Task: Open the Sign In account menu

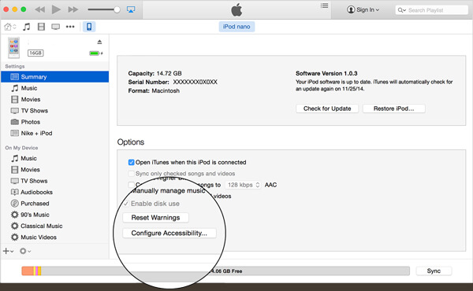Action: (x=363, y=9)
